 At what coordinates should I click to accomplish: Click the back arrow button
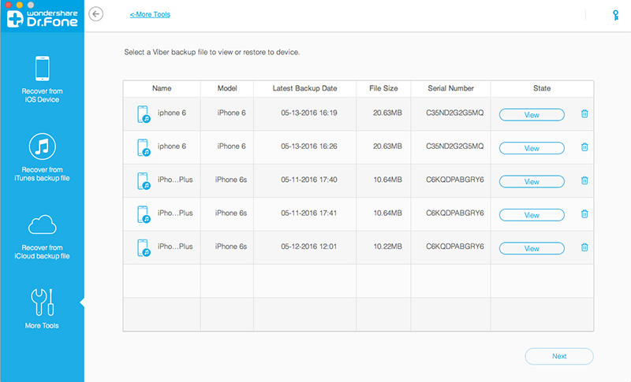tap(95, 14)
